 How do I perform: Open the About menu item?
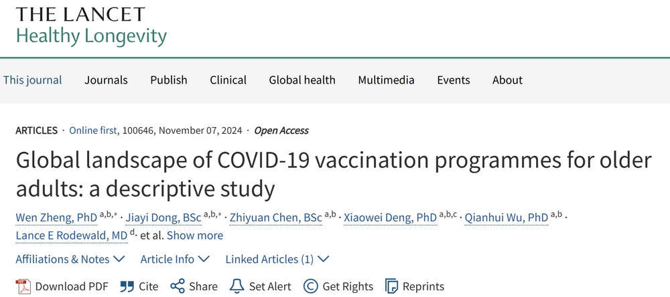pyautogui.click(x=507, y=80)
